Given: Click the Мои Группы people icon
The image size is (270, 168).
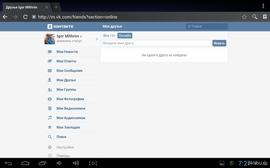Looking at the screenshot, I should point(50,90).
